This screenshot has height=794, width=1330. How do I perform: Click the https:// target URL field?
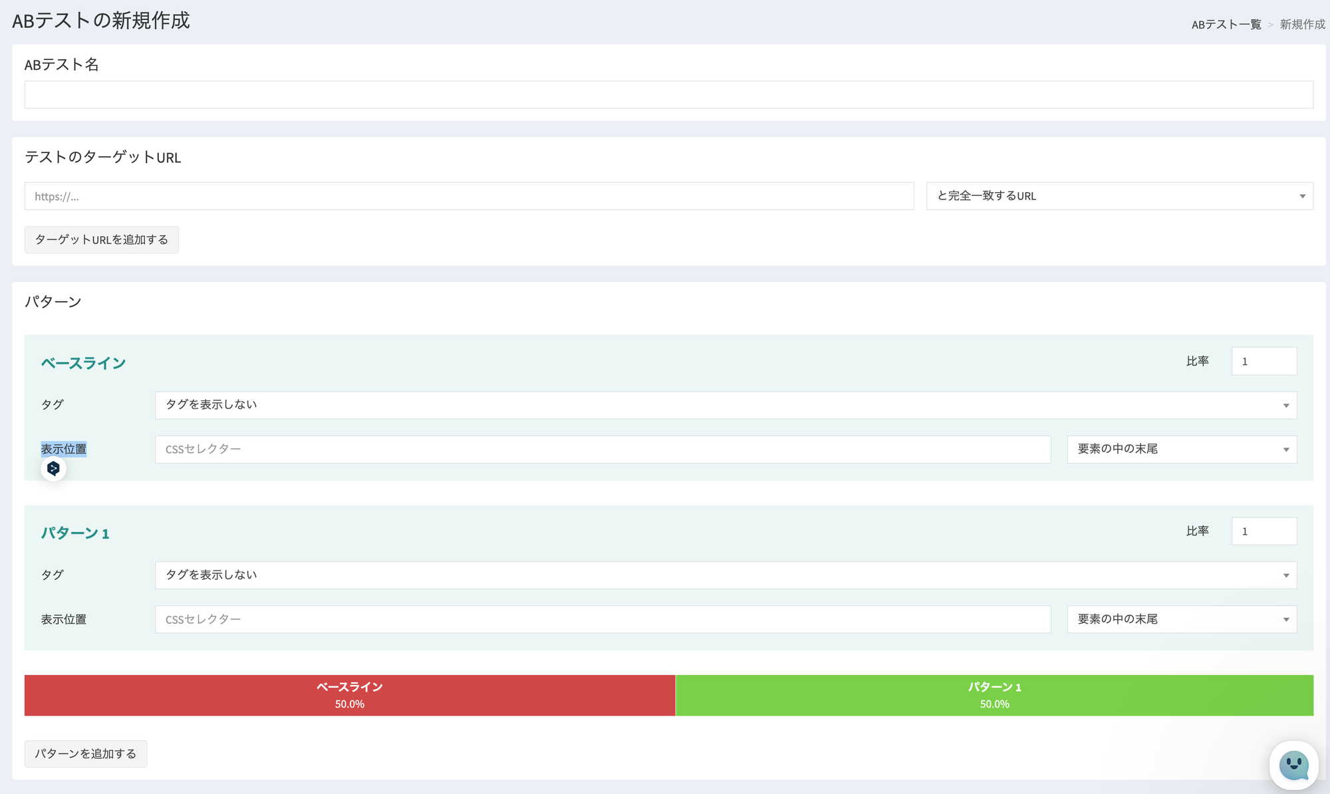click(x=469, y=196)
